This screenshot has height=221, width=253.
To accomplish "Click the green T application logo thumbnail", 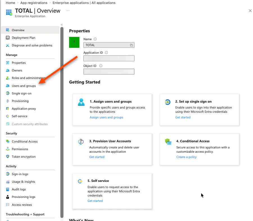I will [x=74, y=42].
